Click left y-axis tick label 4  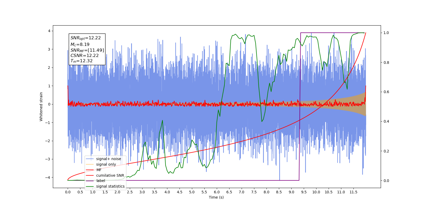(49, 31)
